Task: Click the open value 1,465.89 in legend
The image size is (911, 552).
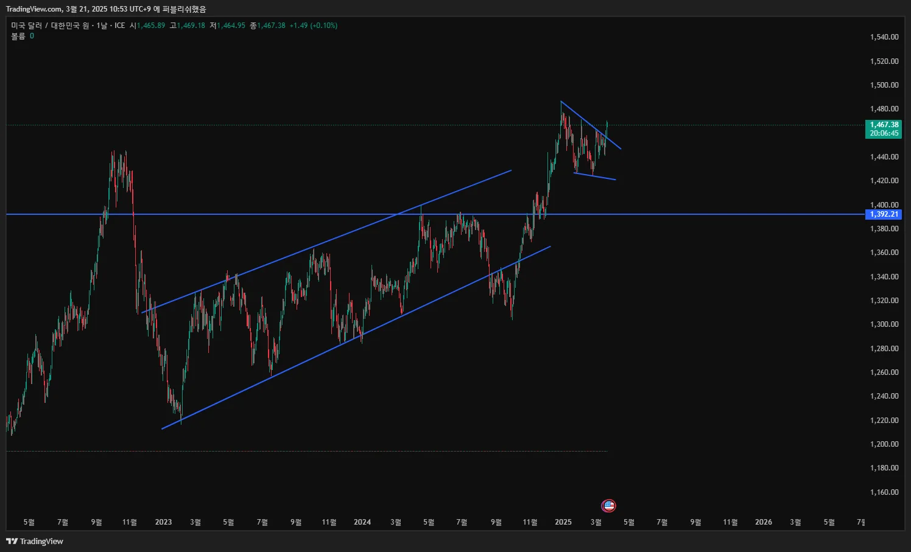Action: [x=150, y=26]
